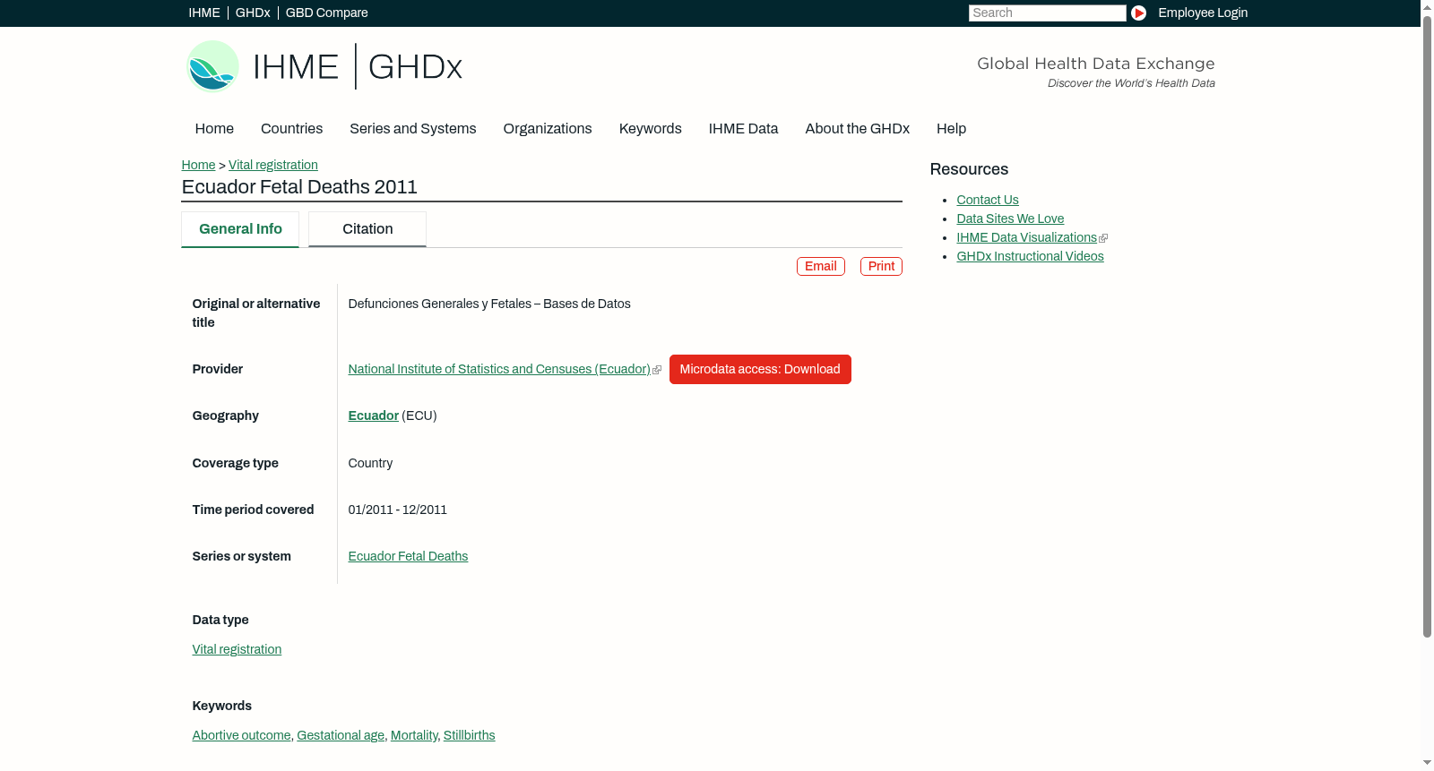Click the IHME leaf logo

coord(212,66)
